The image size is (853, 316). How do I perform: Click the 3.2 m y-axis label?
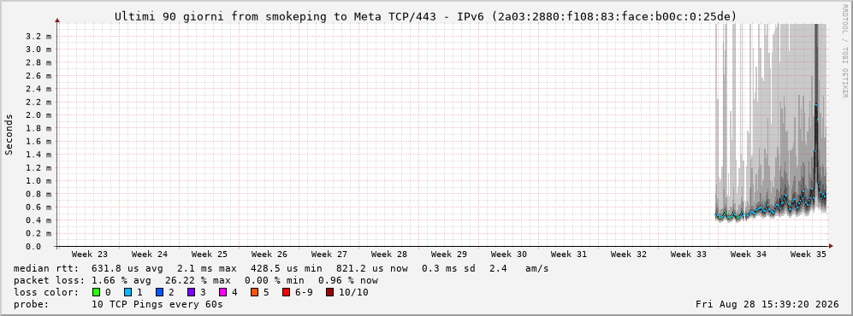pos(41,36)
